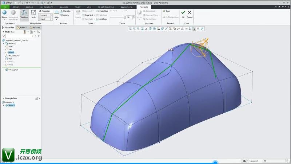Expand the Bodies node in Model Tree

(4, 43)
